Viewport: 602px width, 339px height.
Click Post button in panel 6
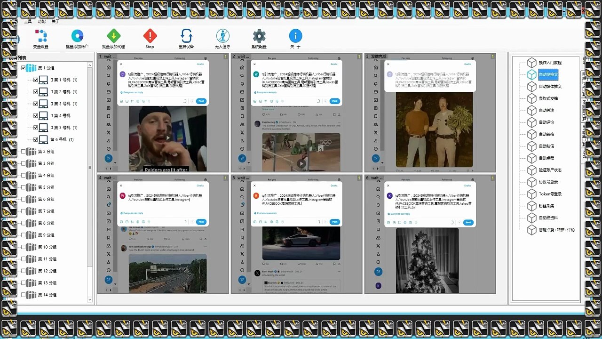(x=468, y=222)
